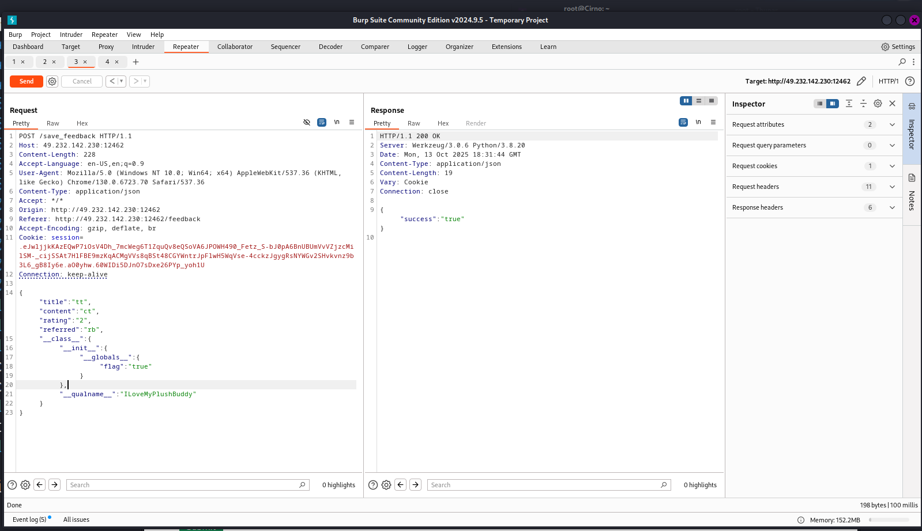Viewport: 922px width, 531px height.
Task: Expand the Request headers section
Action: [x=892, y=187]
